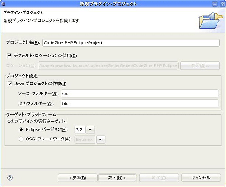Click the プロジェクト設定 group title
Screen dimensions: 226x187
[22, 76]
